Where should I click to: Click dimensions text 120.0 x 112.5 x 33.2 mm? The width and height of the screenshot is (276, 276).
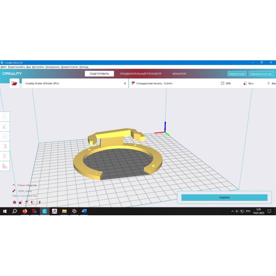tap(24, 196)
